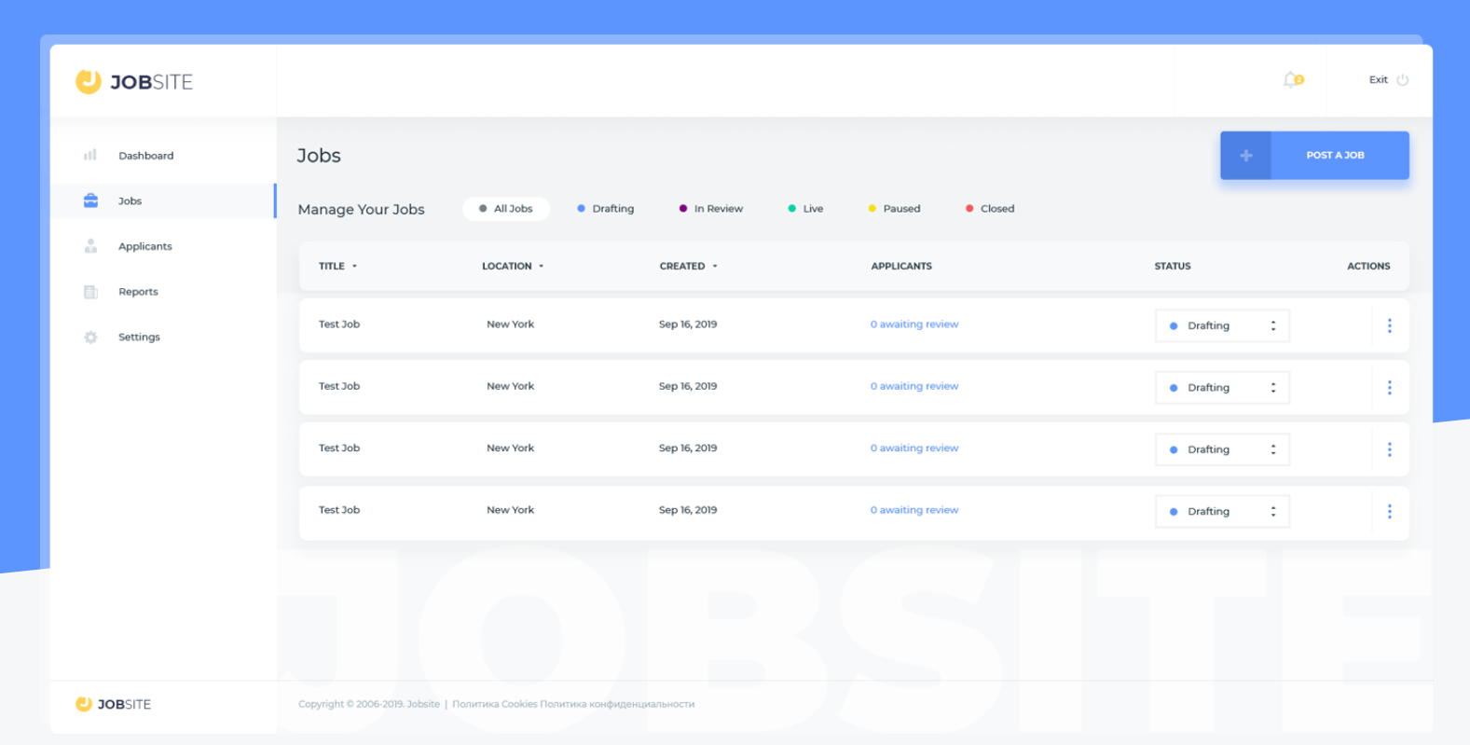This screenshot has width=1470, height=745.
Task: Open actions menu for third Test Job row
Action: point(1389,449)
